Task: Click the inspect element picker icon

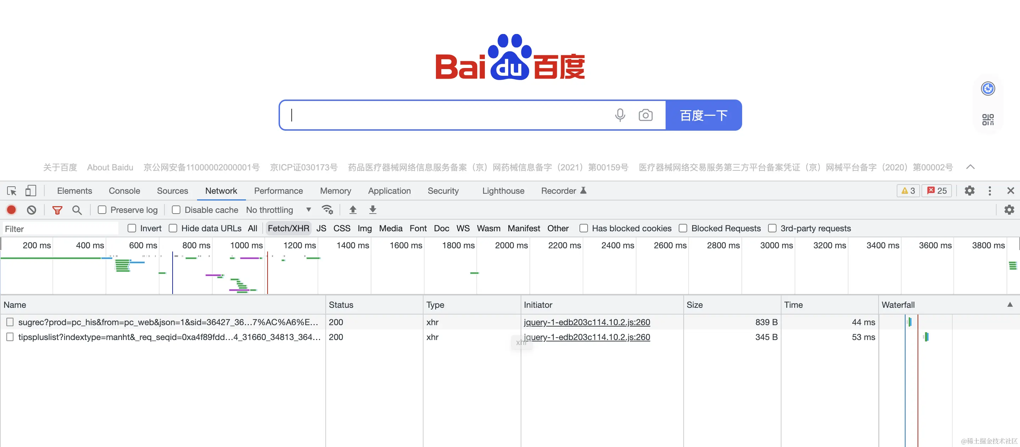Action: pyautogui.click(x=11, y=191)
